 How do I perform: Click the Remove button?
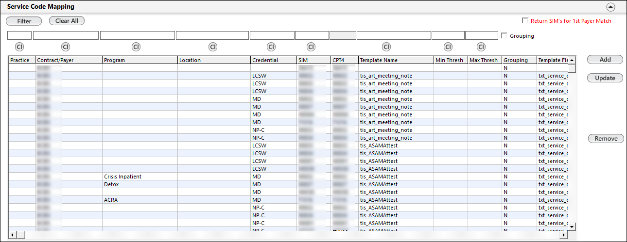606,139
